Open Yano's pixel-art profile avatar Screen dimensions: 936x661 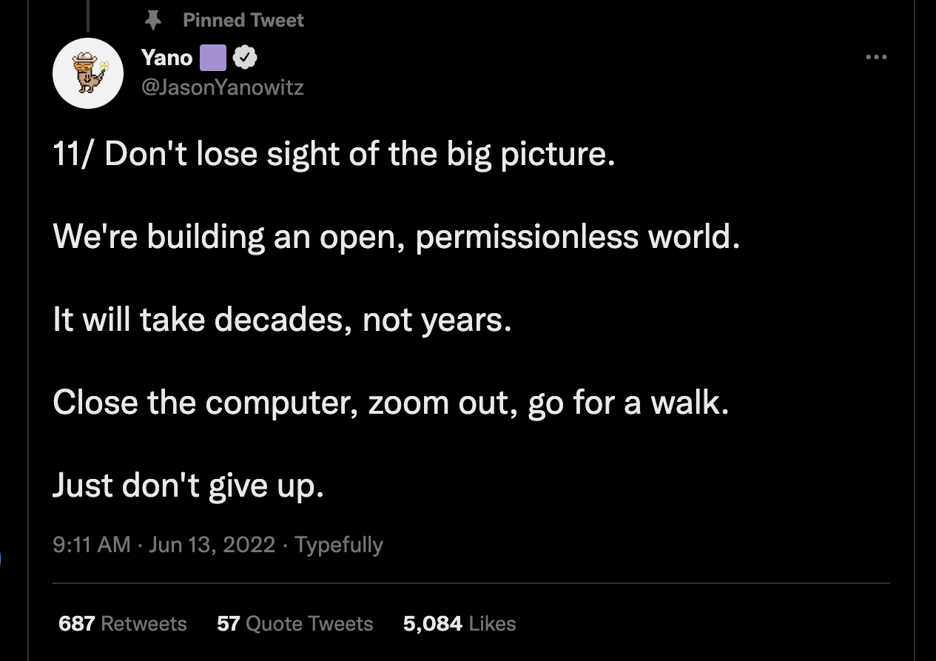tap(88, 73)
